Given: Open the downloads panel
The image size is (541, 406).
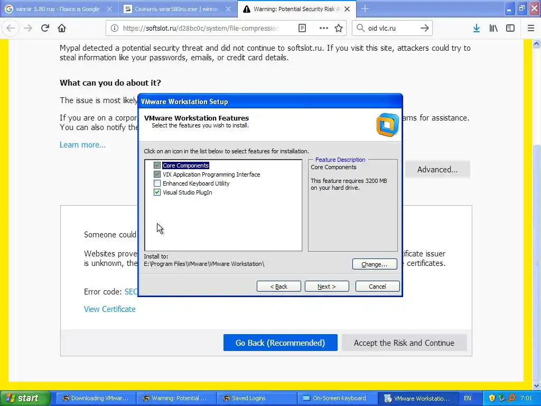Looking at the screenshot, I should pos(476,29).
